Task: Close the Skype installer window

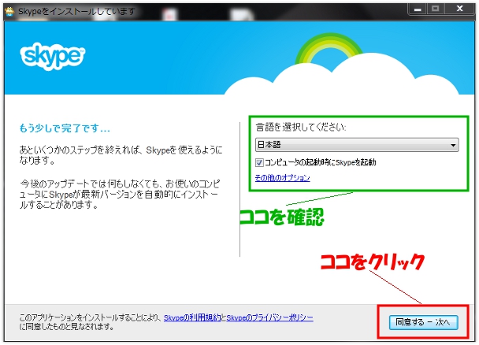Action: 460,9
